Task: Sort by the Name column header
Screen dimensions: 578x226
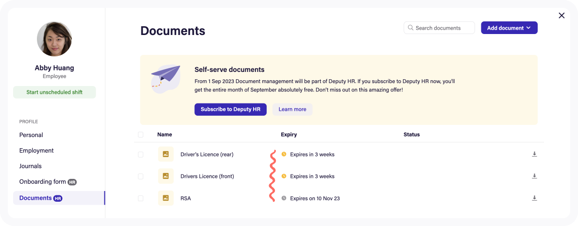Action: [164, 135]
